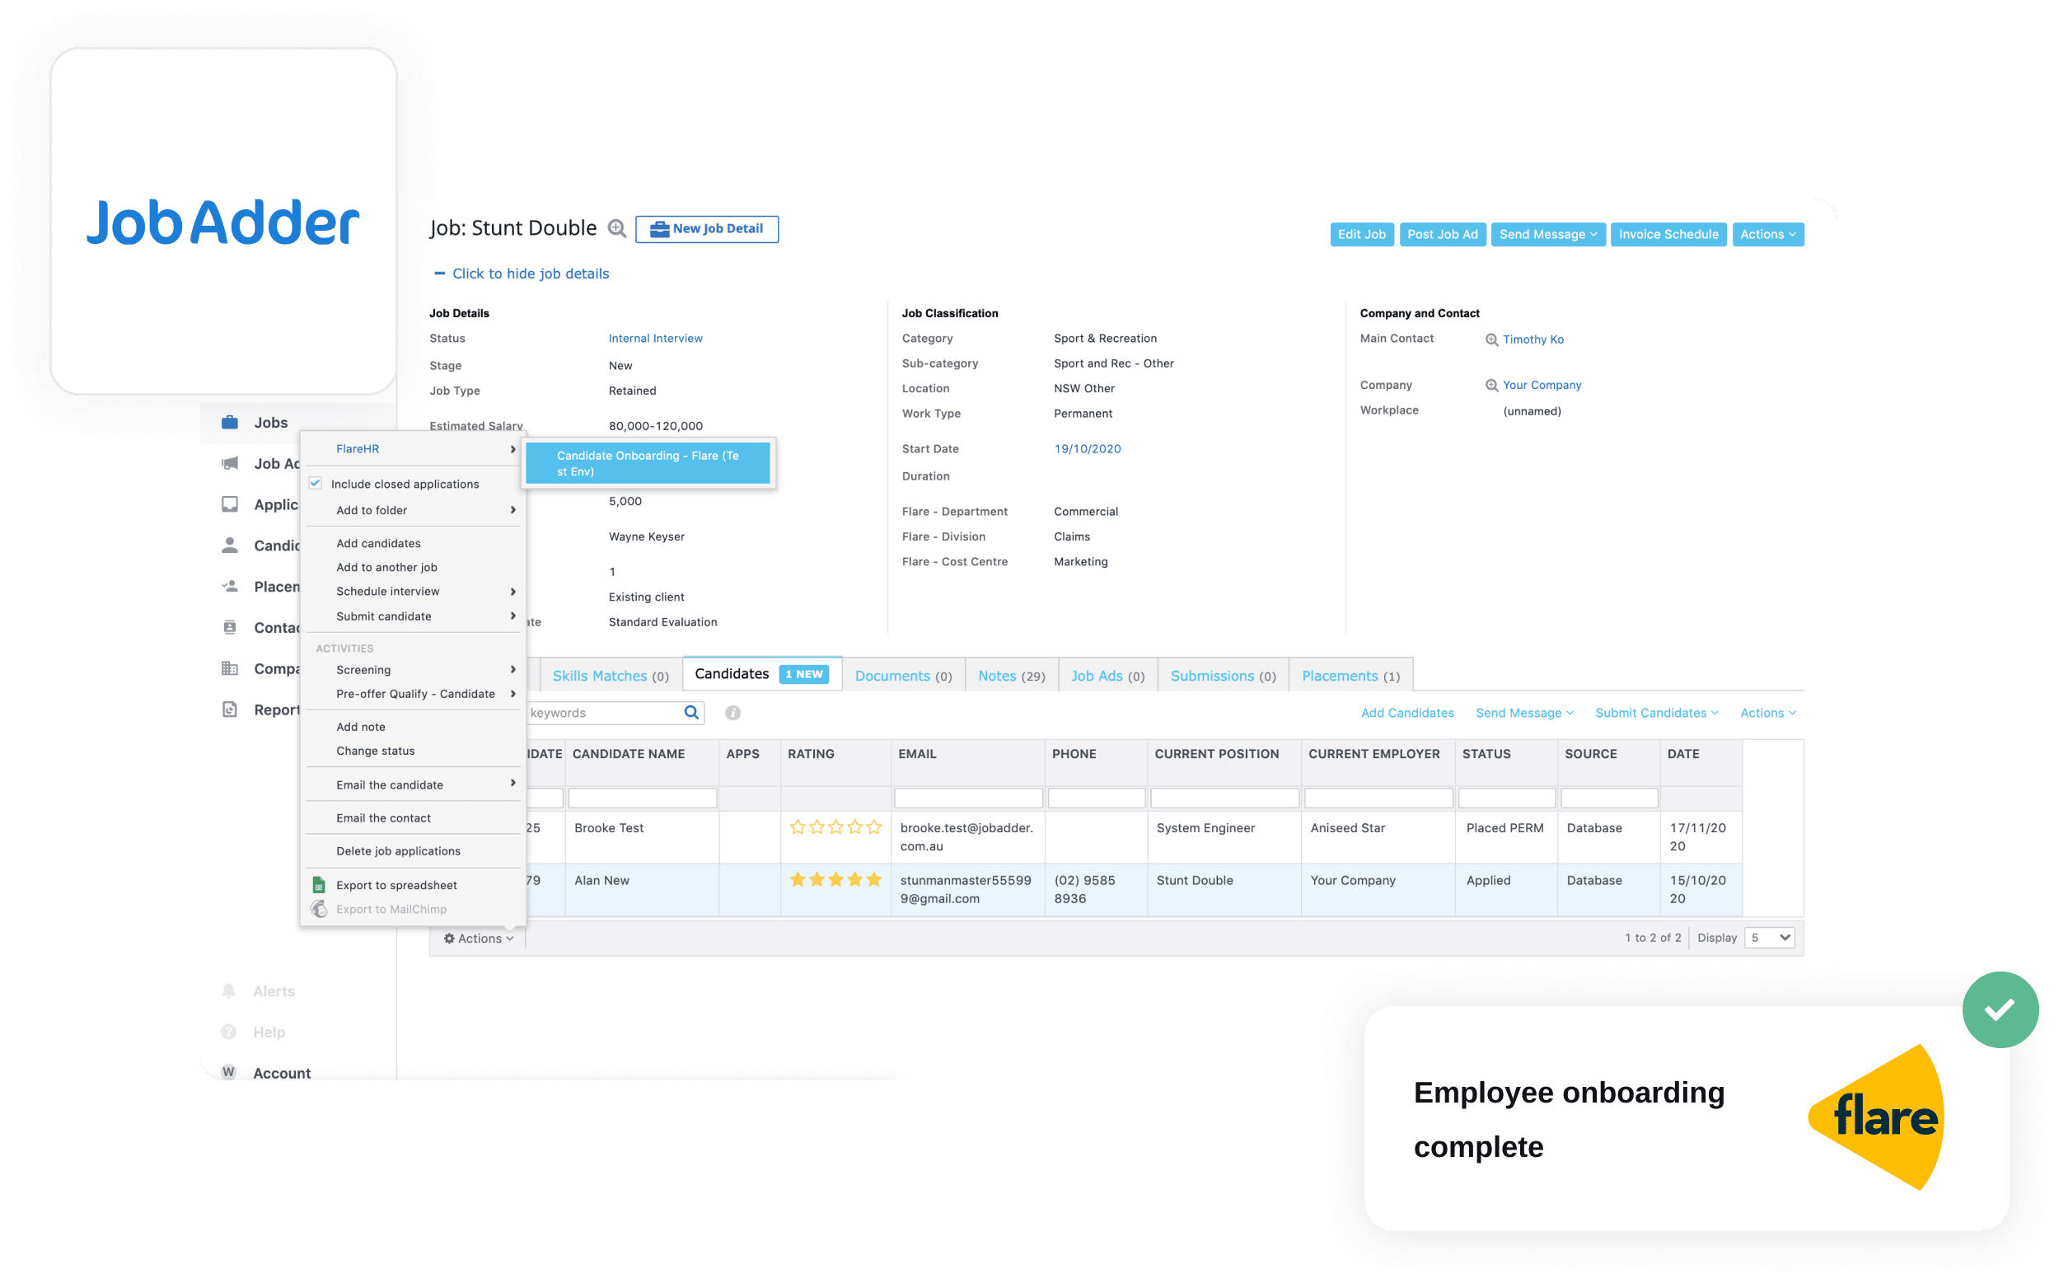Click the Post Job Ad button
2059x1283 pixels.
(x=1442, y=234)
